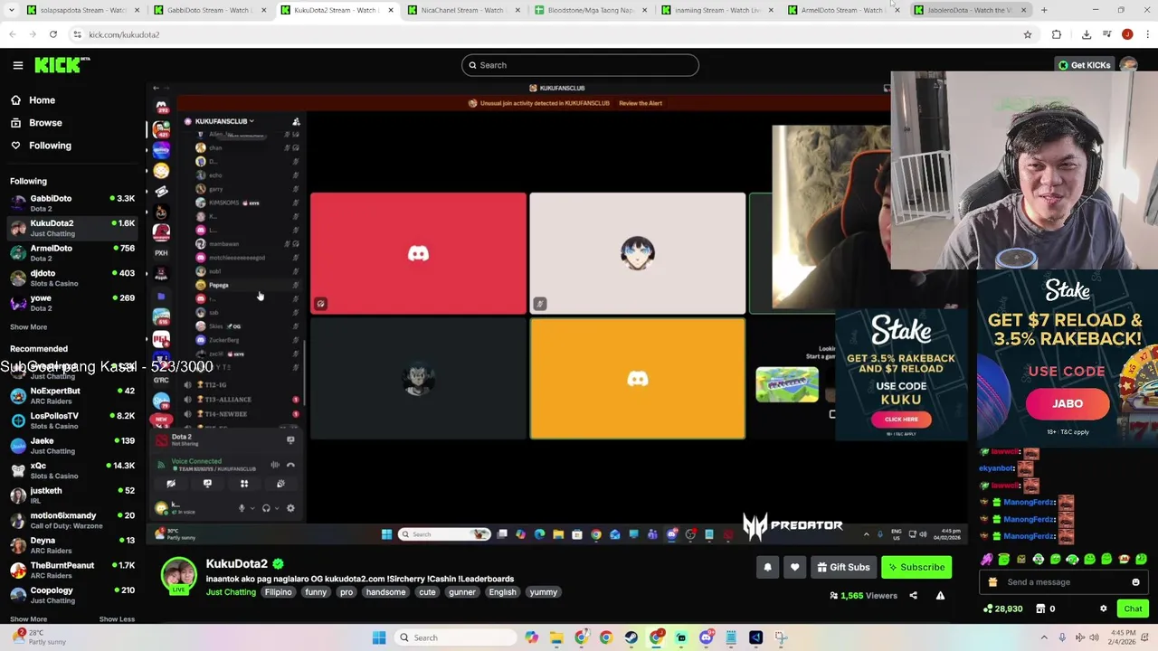Open the Kick hamburger sidebar menu
The image size is (1158, 651).
[x=17, y=65]
